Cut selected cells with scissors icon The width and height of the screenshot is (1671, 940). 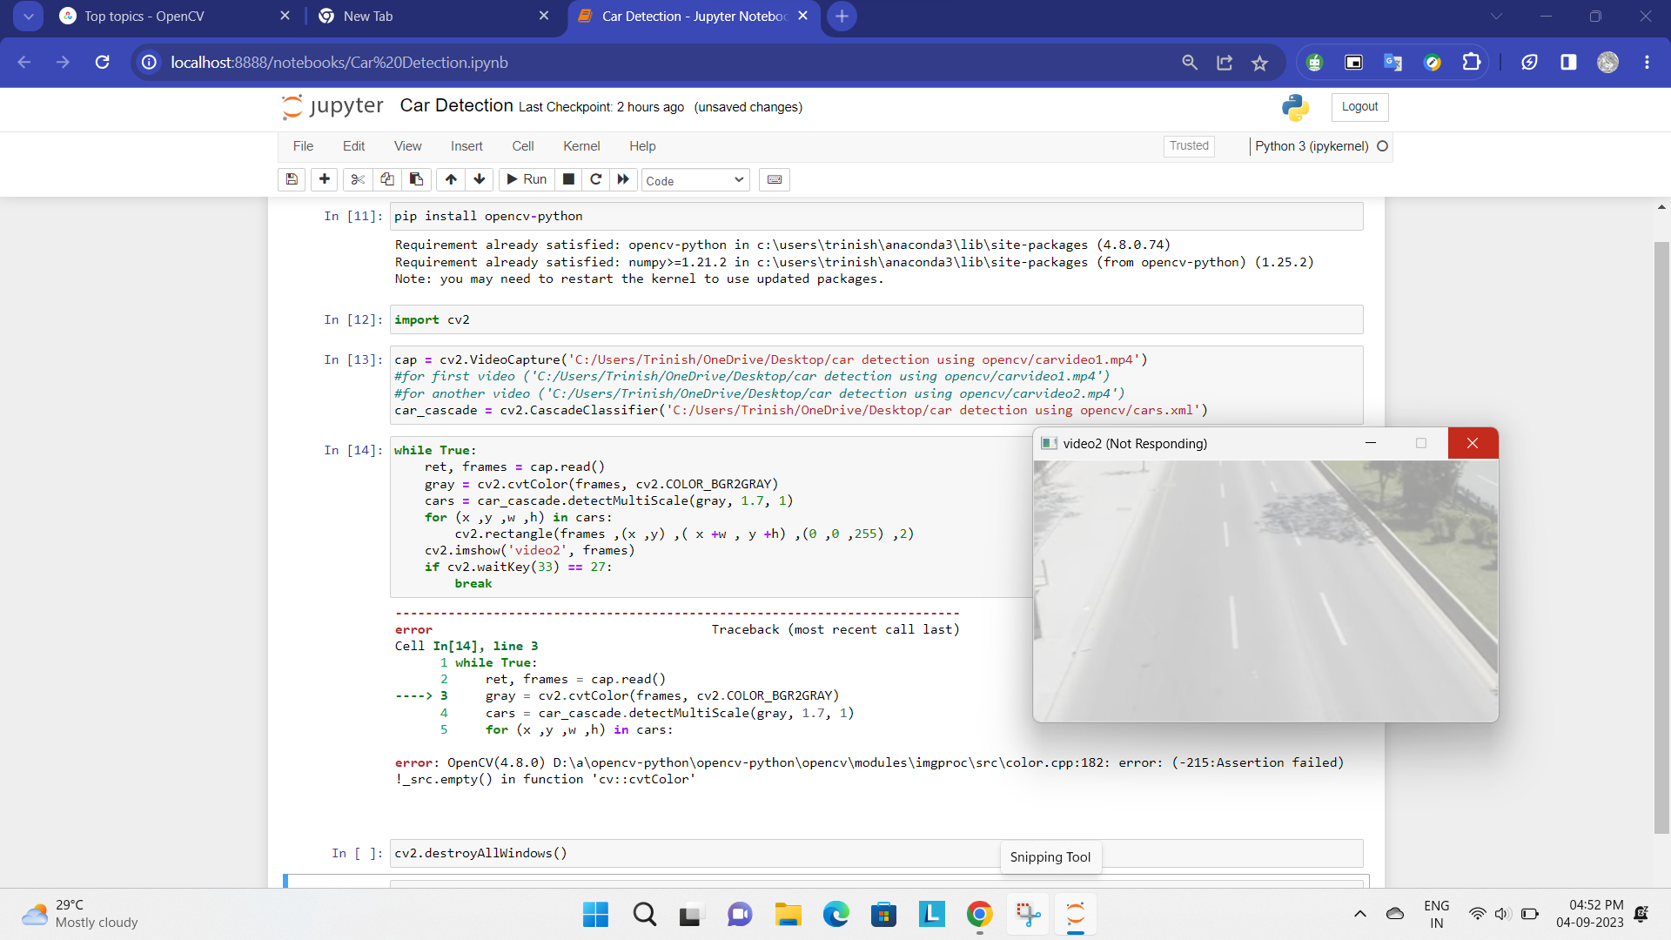pyautogui.click(x=357, y=179)
